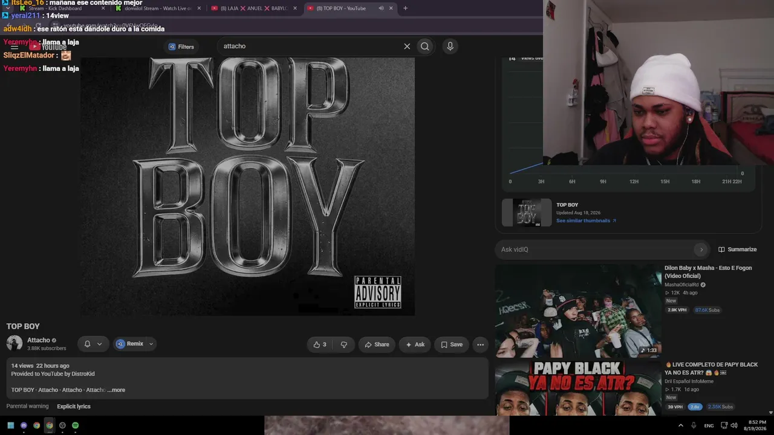Open the OBS Studio taskbar icon
Viewport: 774px width, 435px height.
click(x=62, y=425)
